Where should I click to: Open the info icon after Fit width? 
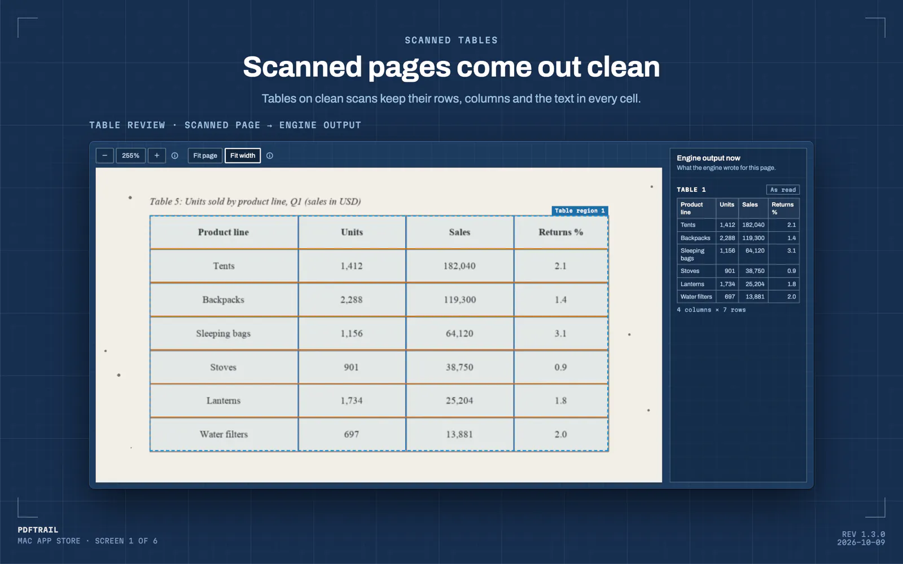270,156
